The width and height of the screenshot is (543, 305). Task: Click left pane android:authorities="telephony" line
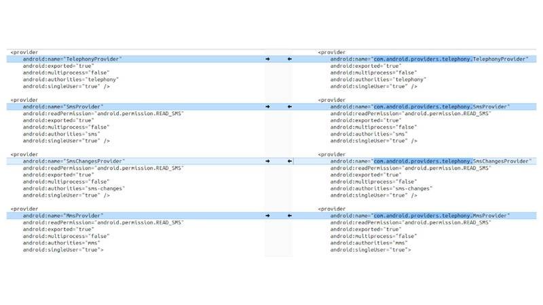tap(71, 79)
